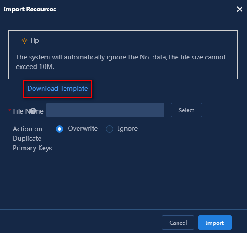Viewport: 247px width, 233px height.
Task: Close the Import Resources dialog with X
Action: 240,9
